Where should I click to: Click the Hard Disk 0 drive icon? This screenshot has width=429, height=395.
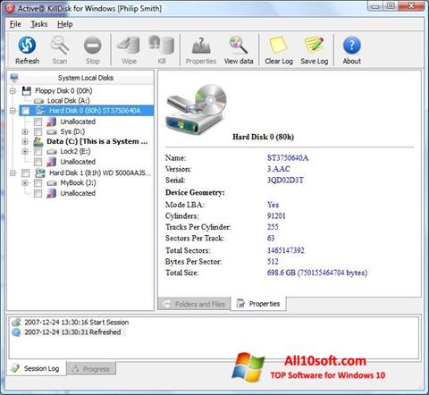click(x=40, y=111)
